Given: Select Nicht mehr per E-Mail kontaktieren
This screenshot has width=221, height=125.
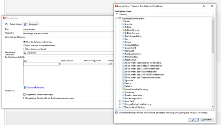Looking at the screenshot, I should (x=142, y=69).
